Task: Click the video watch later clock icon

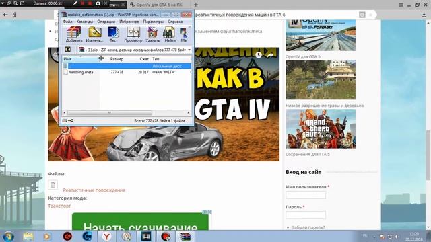Action: pyautogui.click(x=259, y=55)
